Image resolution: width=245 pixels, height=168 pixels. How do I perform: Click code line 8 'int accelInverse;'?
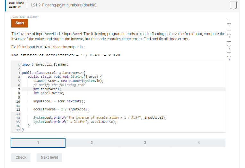(49, 93)
